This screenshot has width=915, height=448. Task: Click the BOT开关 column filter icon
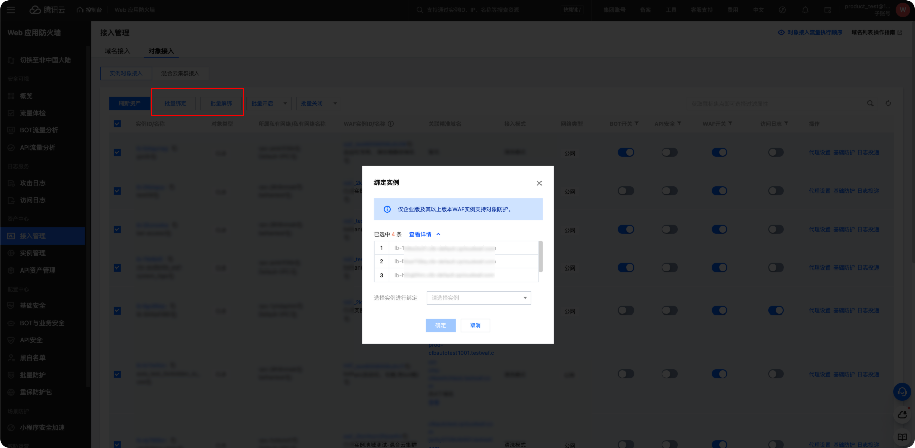[x=637, y=124]
